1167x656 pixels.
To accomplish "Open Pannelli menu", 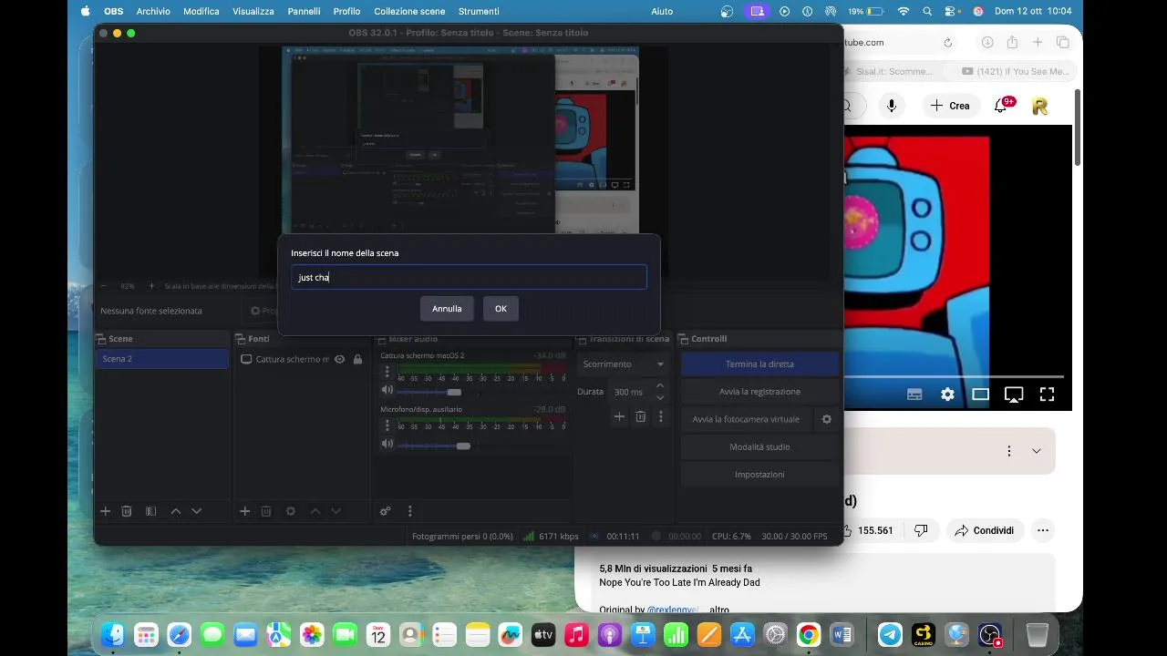I will [304, 11].
